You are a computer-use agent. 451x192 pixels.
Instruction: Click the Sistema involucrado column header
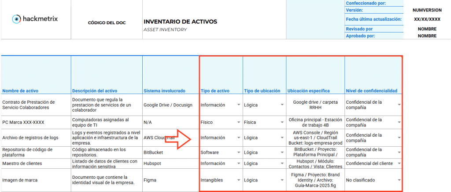click(x=165, y=91)
